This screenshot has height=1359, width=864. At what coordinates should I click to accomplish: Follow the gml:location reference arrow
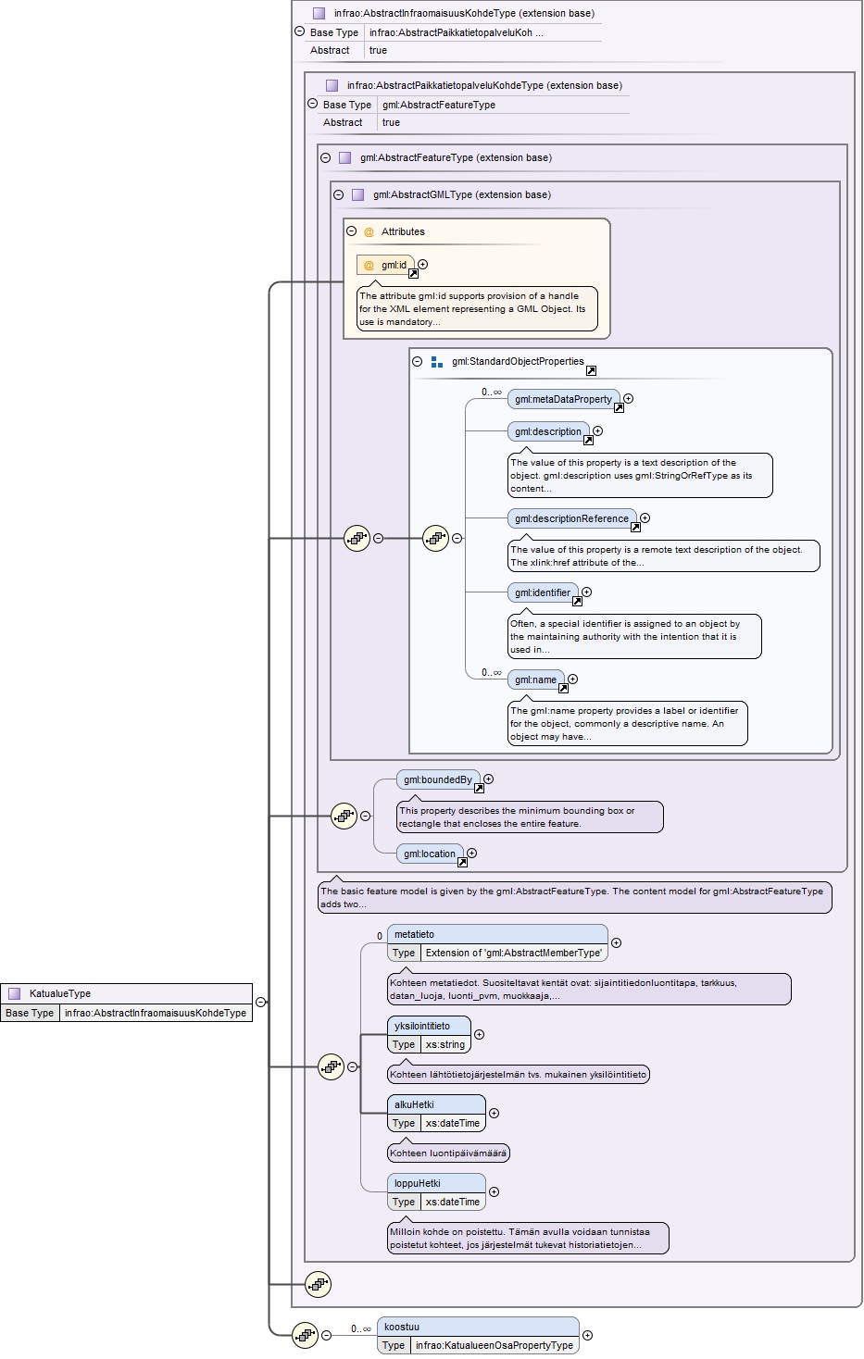click(462, 862)
